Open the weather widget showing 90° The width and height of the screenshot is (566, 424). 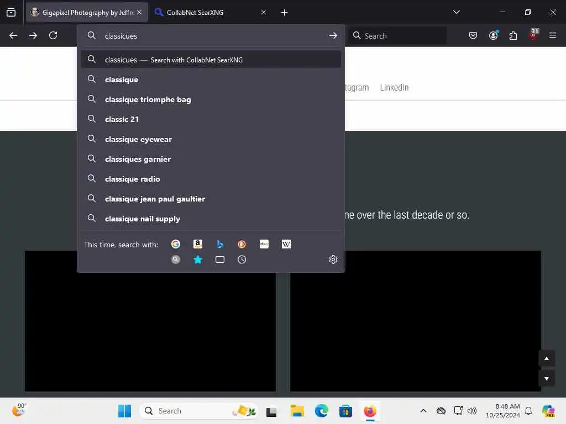point(19,410)
